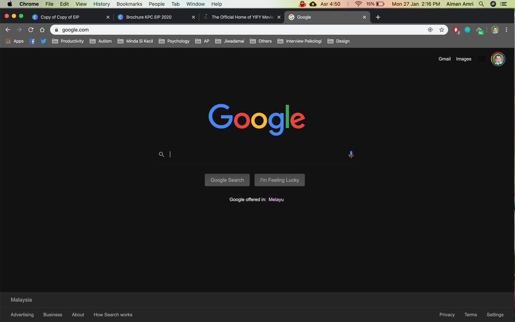Go back using the browser back arrow

[8, 30]
